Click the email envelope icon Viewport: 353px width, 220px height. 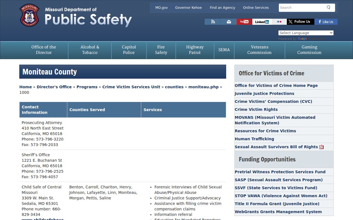(x=229, y=22)
